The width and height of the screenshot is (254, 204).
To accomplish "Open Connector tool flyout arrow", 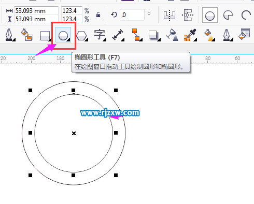I will coord(141,40).
